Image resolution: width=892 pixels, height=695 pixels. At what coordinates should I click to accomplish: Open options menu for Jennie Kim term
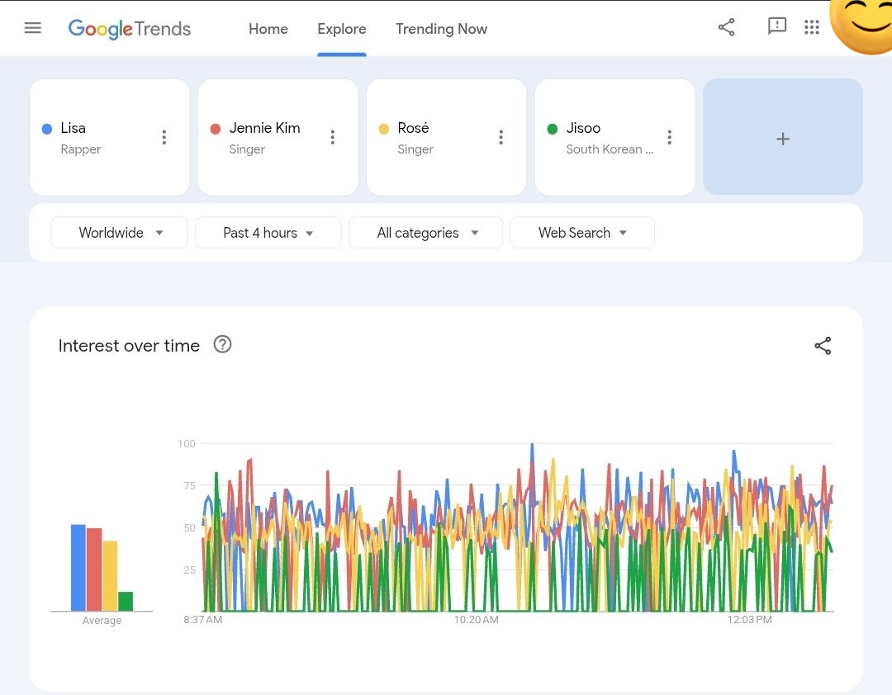click(332, 137)
